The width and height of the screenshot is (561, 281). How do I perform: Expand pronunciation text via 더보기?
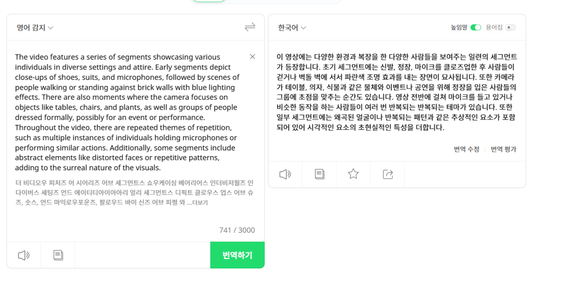pos(201,203)
